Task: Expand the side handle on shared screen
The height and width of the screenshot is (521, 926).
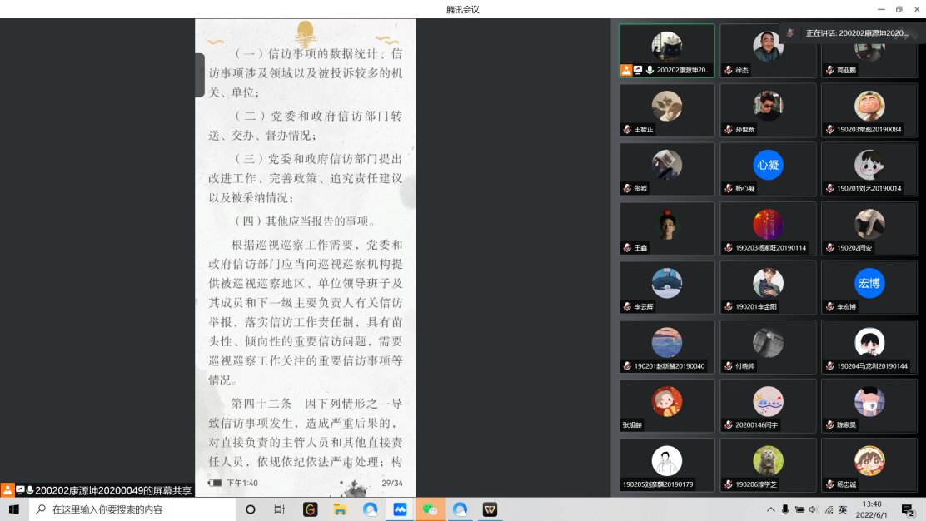Action: pyautogui.click(x=200, y=75)
